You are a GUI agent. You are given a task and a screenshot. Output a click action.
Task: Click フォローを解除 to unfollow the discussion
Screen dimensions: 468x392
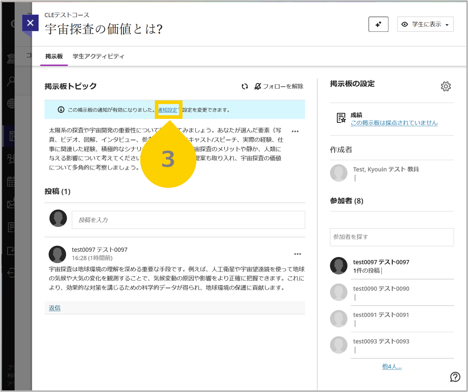click(x=279, y=86)
